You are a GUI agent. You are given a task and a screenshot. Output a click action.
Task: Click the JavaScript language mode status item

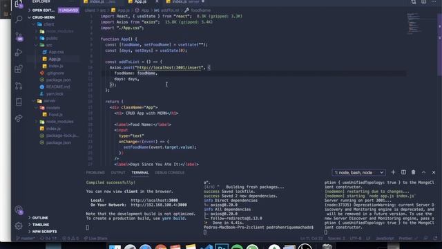[x=385, y=238]
